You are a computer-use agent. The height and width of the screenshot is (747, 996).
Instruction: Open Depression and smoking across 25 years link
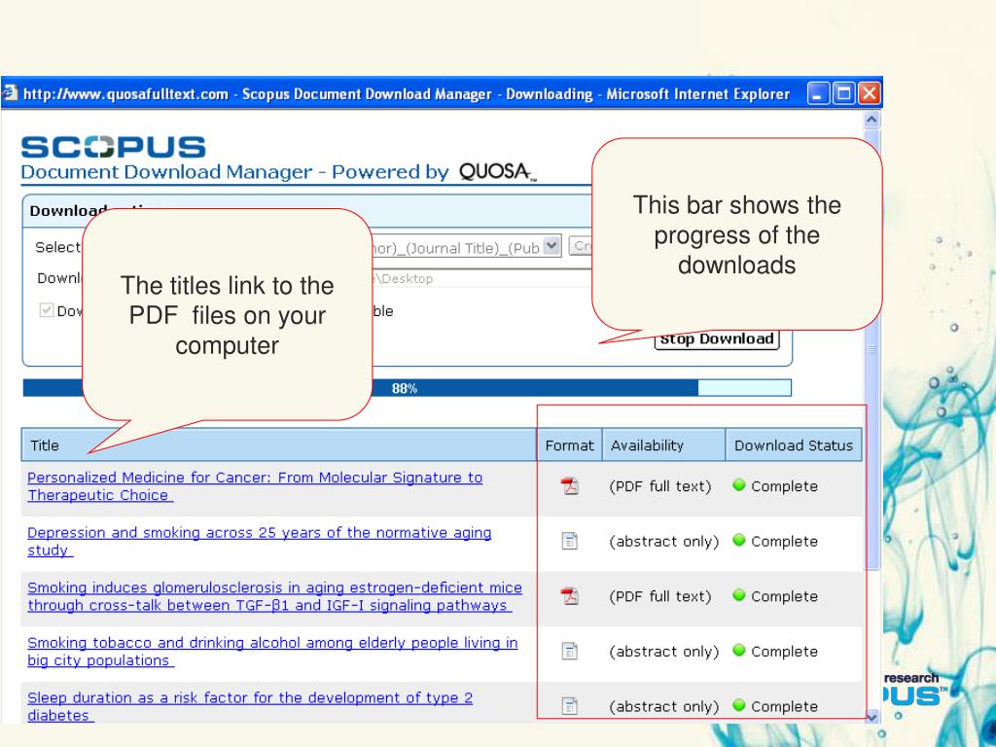259,541
